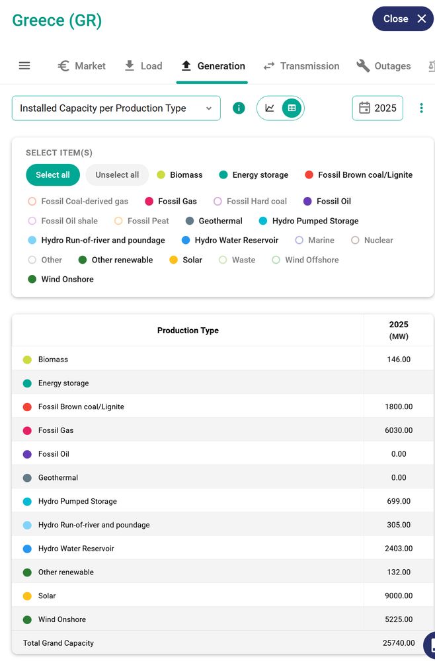Toggle Solar filter item

(x=186, y=260)
